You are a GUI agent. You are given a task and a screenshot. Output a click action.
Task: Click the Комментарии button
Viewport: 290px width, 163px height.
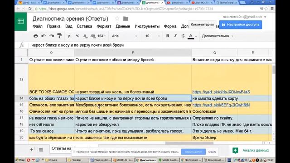click(x=202, y=24)
